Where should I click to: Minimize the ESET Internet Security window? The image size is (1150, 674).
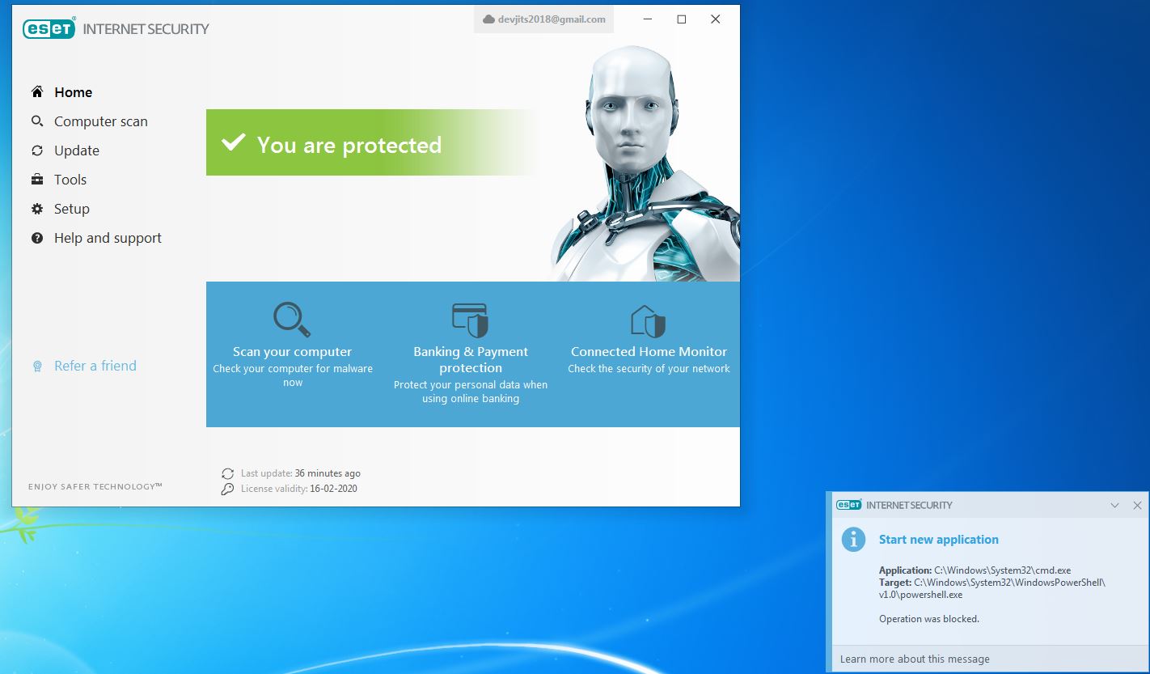tap(648, 19)
